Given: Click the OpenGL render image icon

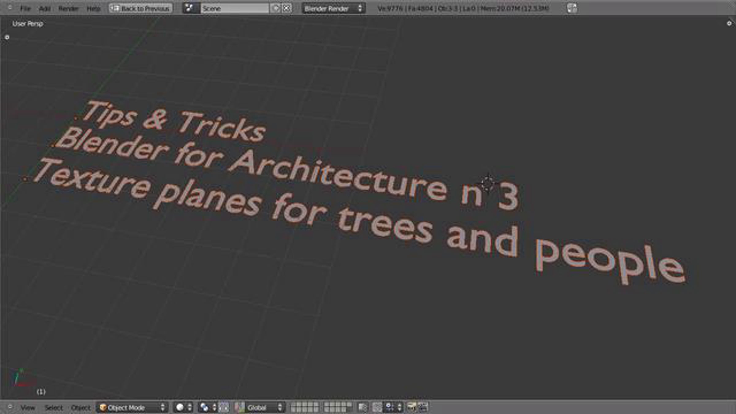Looking at the screenshot, I should click(x=412, y=407).
